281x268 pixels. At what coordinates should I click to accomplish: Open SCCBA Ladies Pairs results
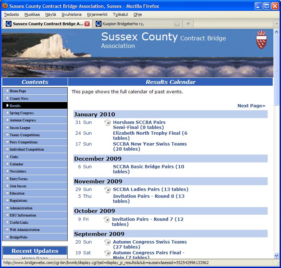150,189
